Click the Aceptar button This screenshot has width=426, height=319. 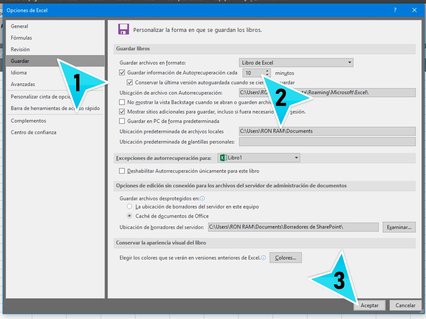[370, 305]
